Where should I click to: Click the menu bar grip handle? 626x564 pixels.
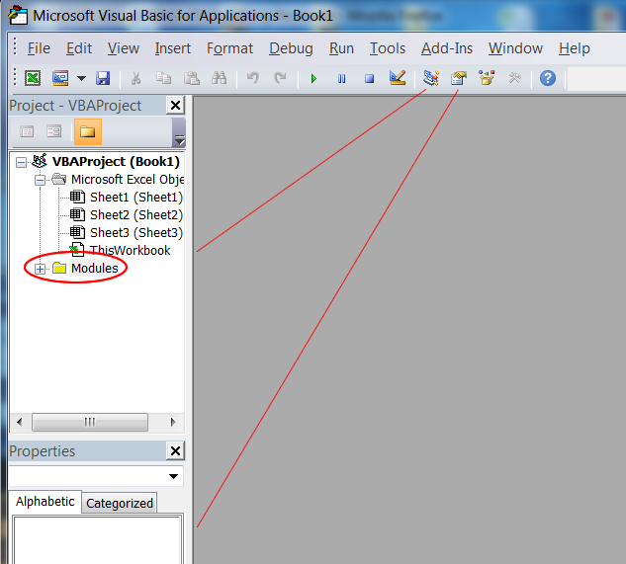coord(15,46)
